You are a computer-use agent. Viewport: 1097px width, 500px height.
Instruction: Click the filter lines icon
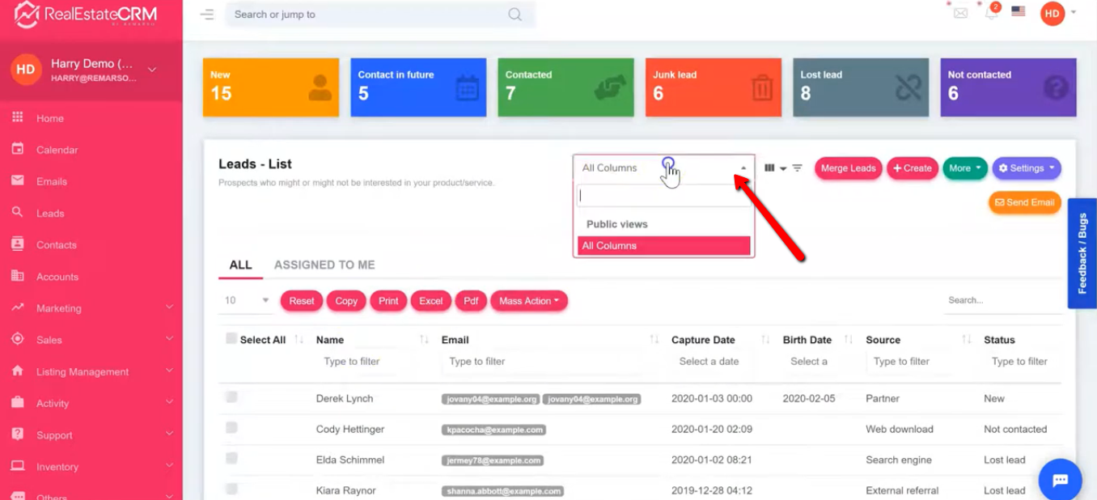798,168
